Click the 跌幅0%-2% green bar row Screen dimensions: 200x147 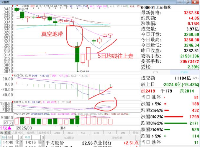point(170,123)
